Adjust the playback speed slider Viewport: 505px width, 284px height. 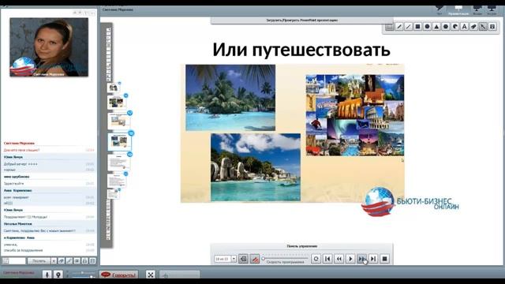[x=286, y=258]
